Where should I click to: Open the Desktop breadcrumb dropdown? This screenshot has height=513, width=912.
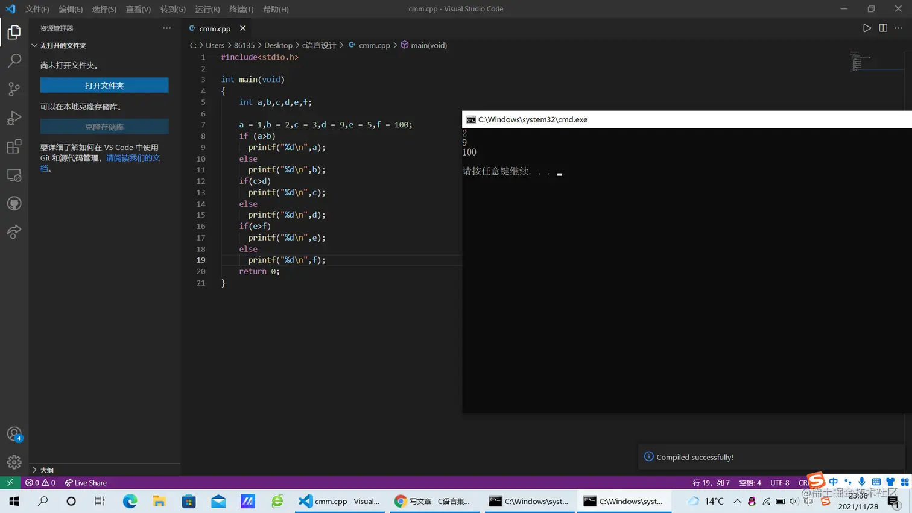coord(278,45)
